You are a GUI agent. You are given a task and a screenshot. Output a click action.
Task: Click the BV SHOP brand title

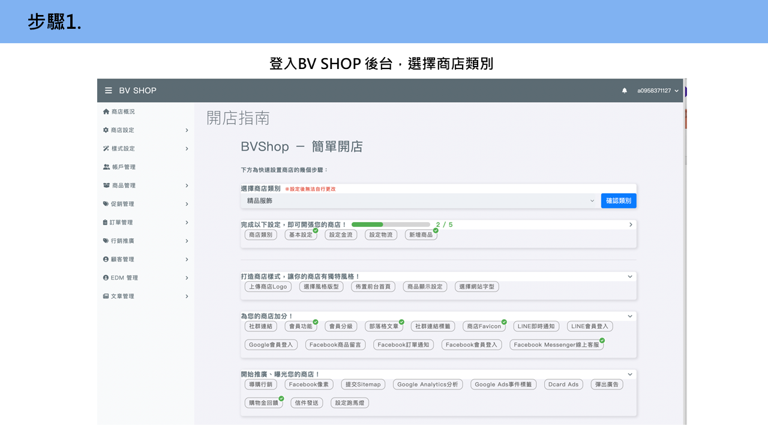pyautogui.click(x=137, y=91)
